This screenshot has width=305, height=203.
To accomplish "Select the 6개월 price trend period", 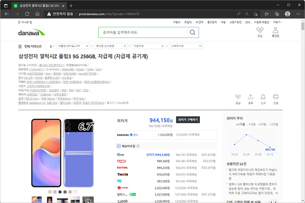I will [x=262, y=124].
